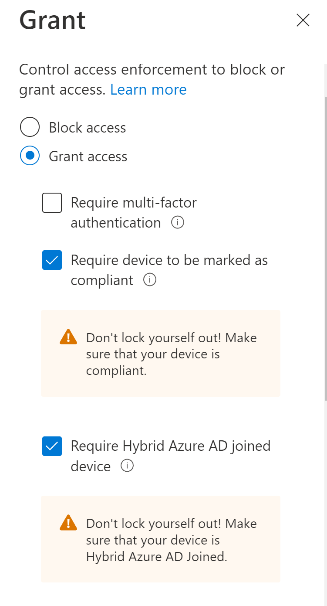Click Require device to be marked as compliant label

[169, 270]
